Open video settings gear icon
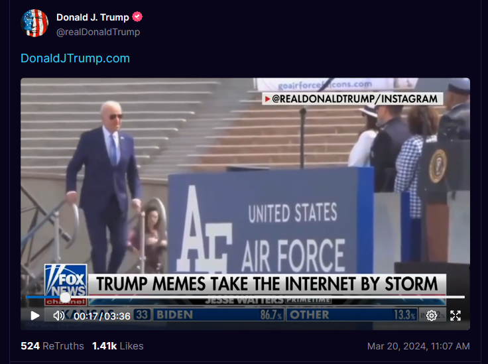The width and height of the screenshot is (488, 364). (432, 316)
